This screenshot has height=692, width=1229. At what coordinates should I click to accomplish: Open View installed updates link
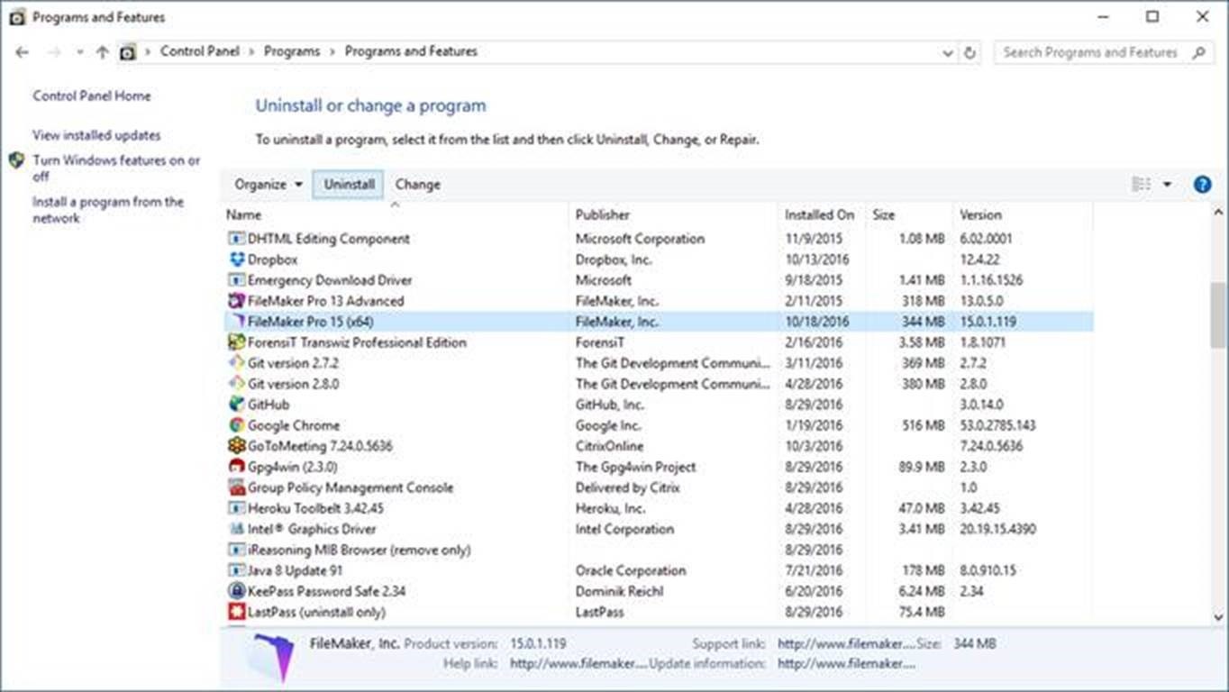pyautogui.click(x=96, y=135)
